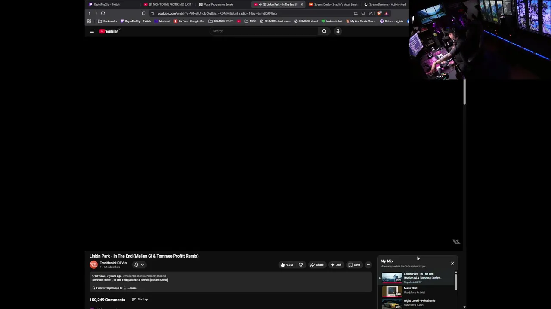Screen dimensions: 551x309
Task: Click the My Mix panel title
Action: tap(387, 261)
